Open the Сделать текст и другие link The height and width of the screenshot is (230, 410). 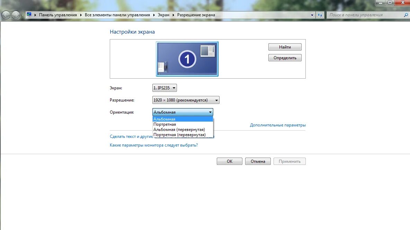click(131, 136)
